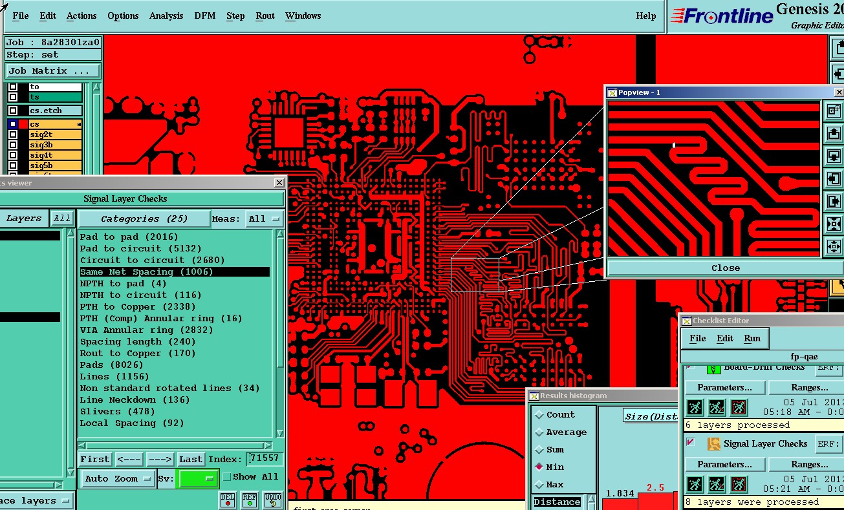Open the Help menu
Viewport: 844px width, 510px height.
point(645,16)
